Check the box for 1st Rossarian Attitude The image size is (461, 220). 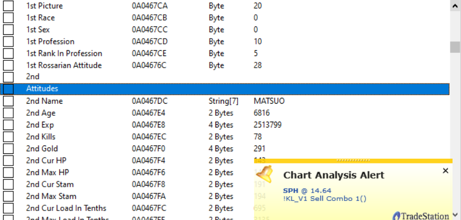tap(8, 66)
